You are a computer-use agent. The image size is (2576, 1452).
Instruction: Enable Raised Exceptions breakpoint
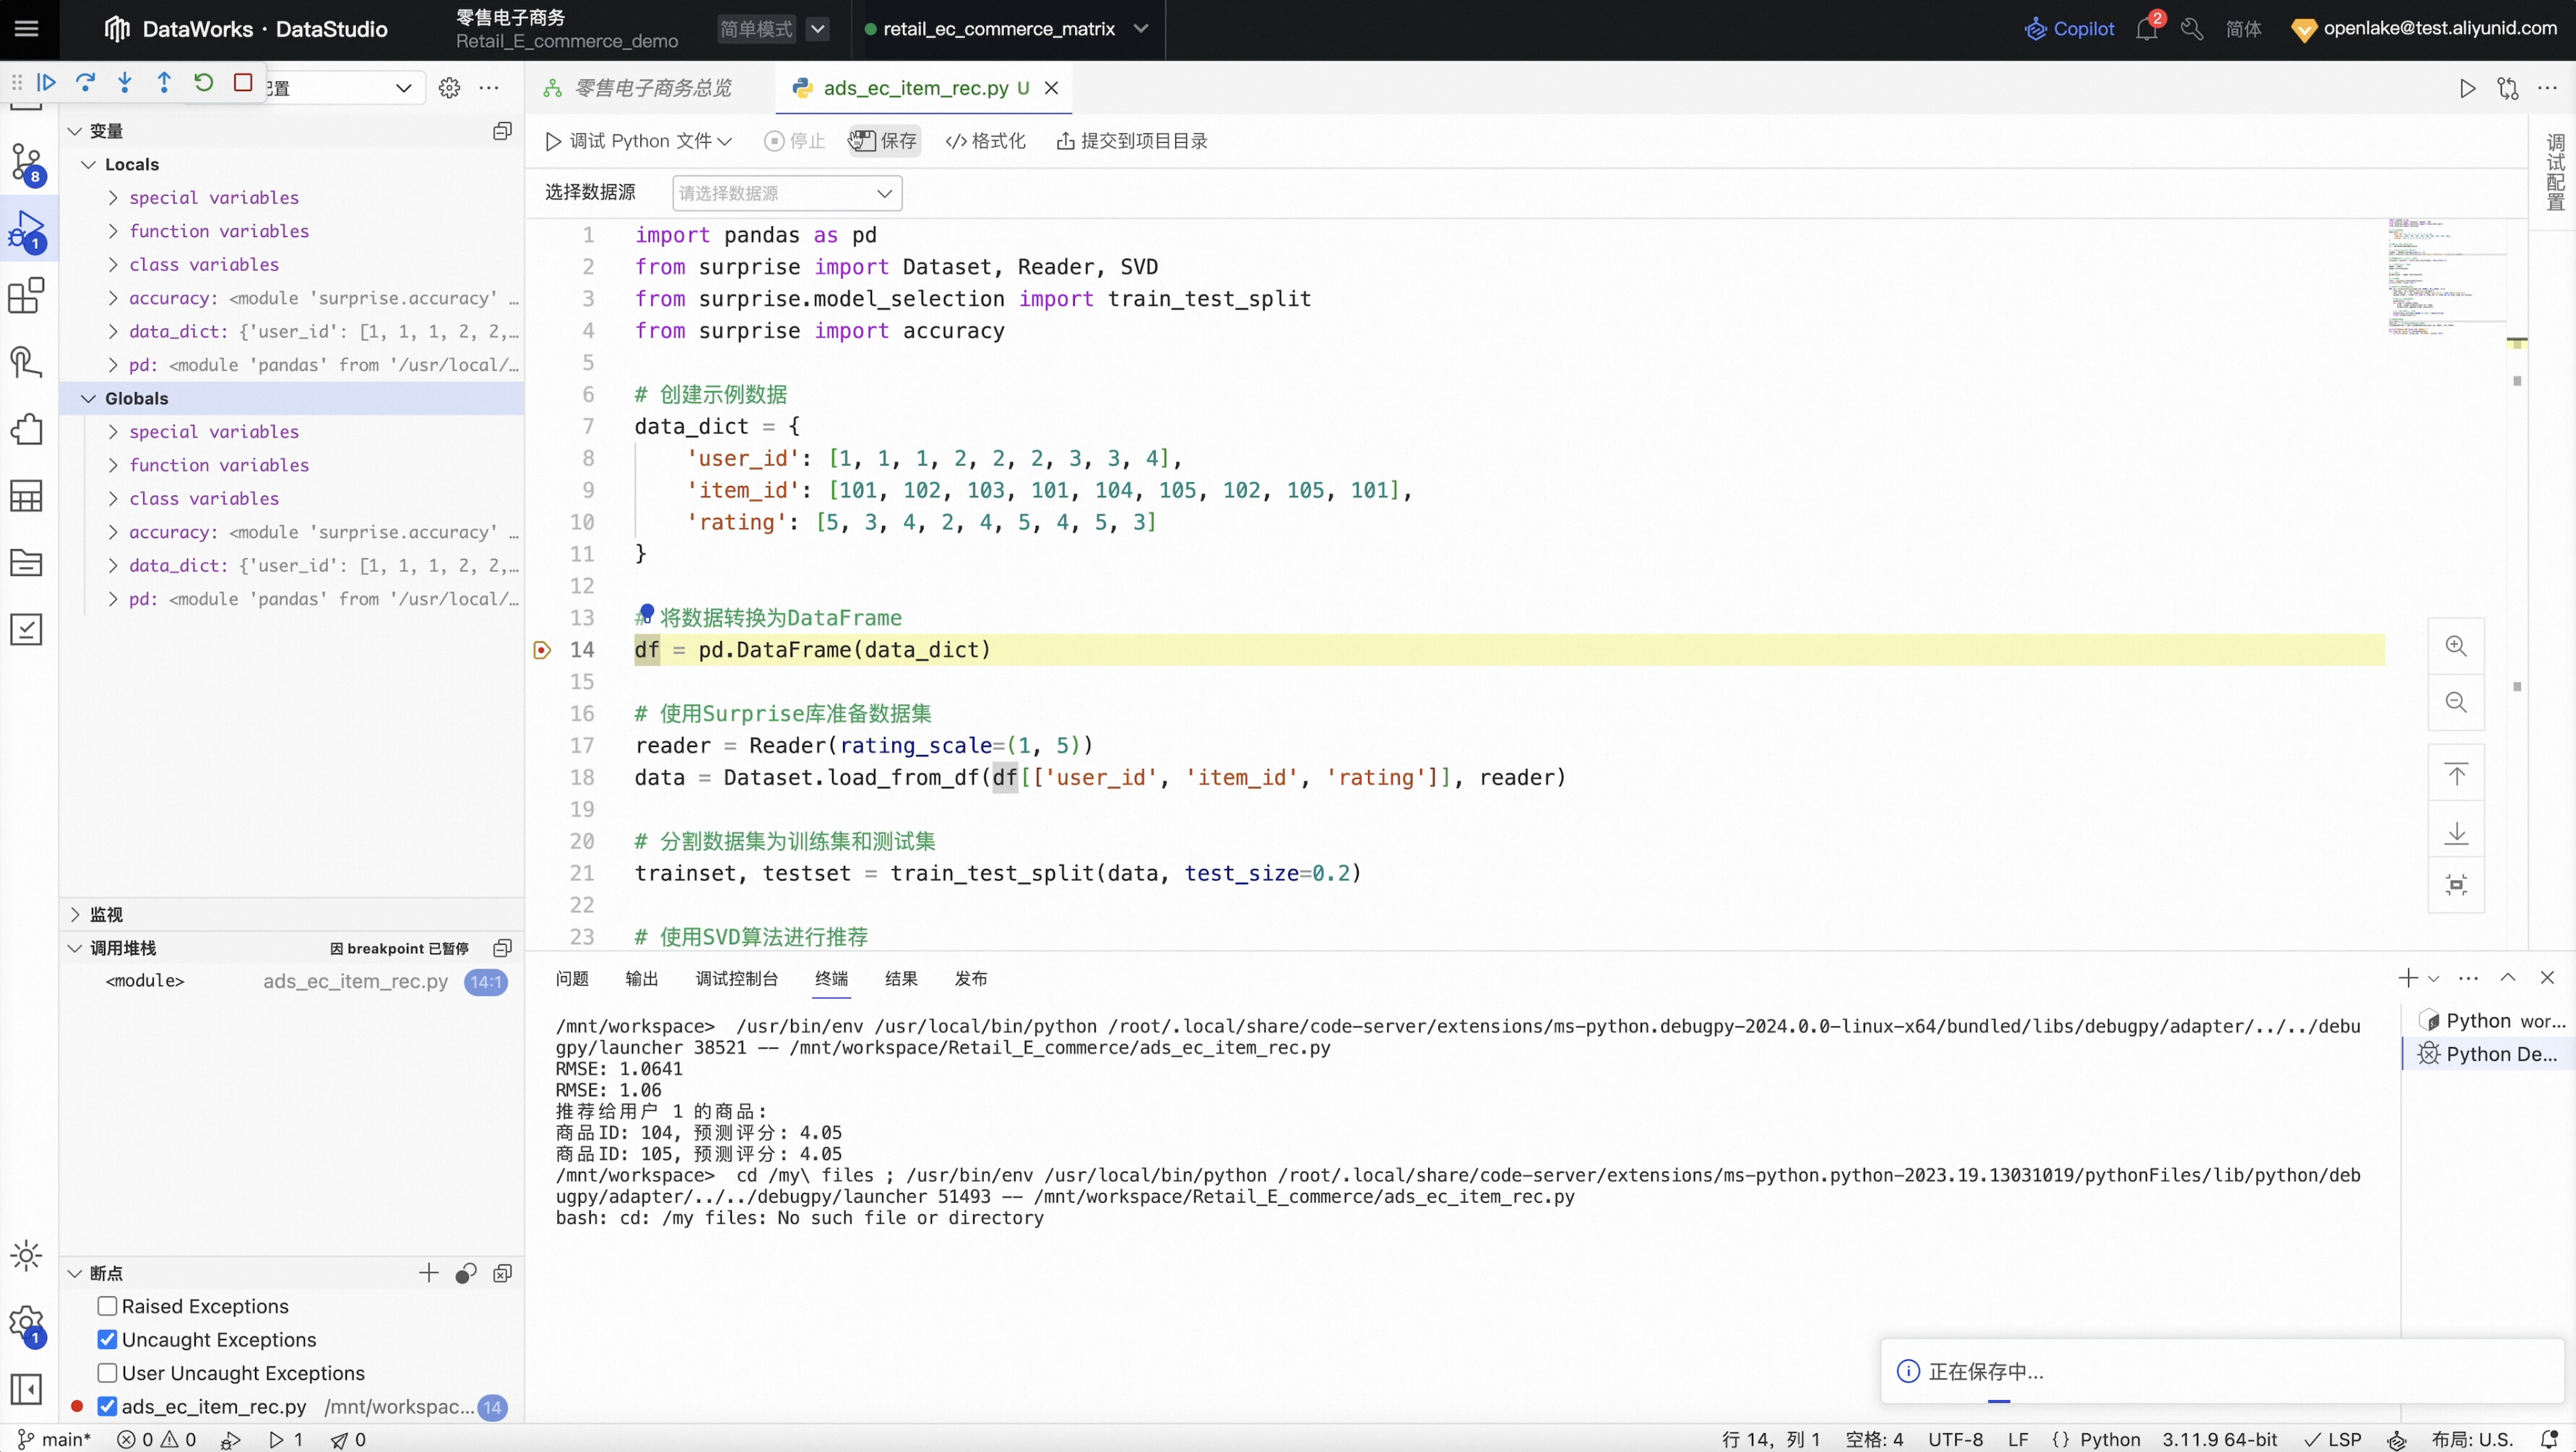click(108, 1306)
